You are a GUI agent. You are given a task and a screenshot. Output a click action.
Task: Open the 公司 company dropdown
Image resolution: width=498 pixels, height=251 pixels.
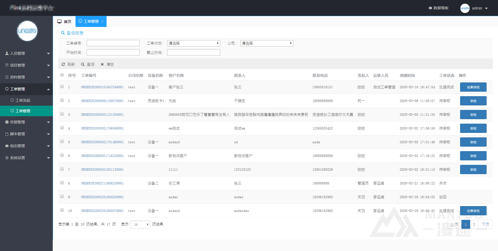pos(267,43)
